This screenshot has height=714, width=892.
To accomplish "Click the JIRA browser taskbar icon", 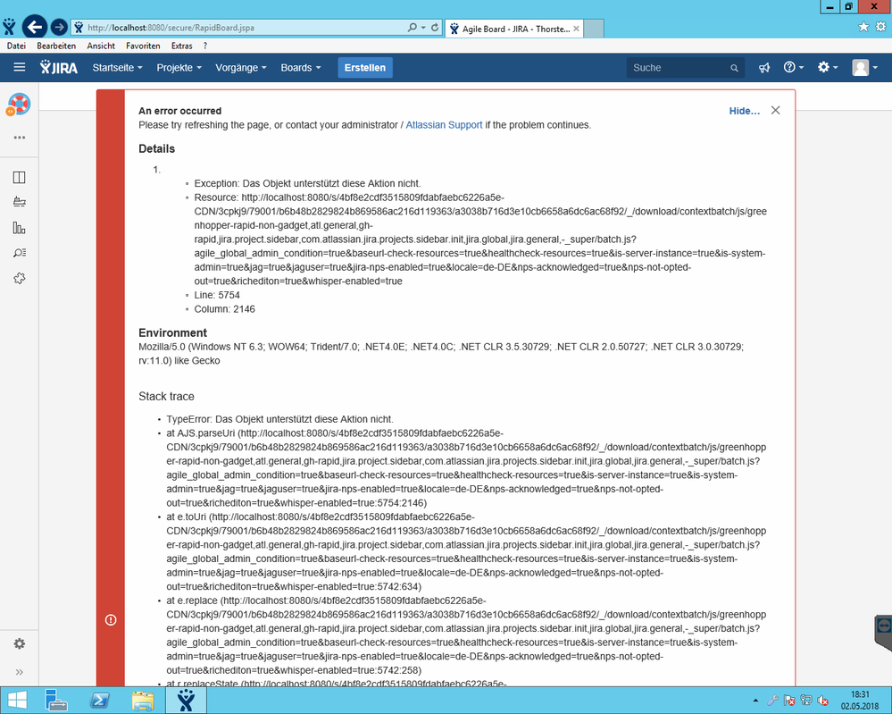I will (186, 700).
